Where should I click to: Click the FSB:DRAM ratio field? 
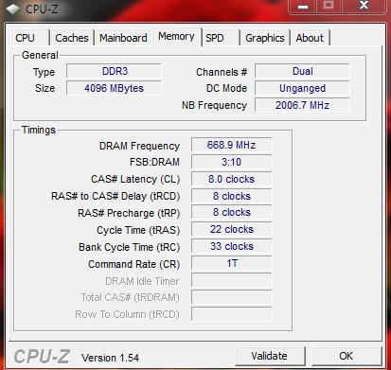pyautogui.click(x=231, y=162)
